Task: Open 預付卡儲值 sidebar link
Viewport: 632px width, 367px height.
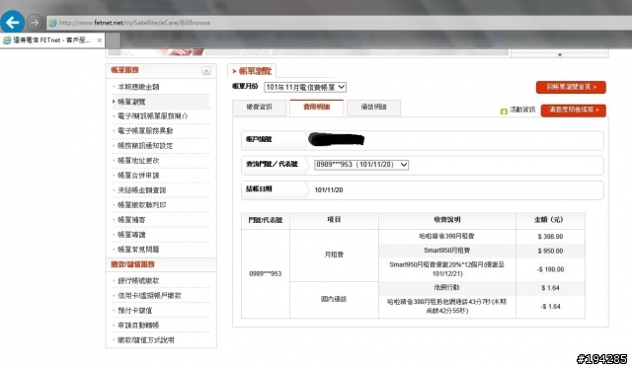Action: tap(134, 311)
